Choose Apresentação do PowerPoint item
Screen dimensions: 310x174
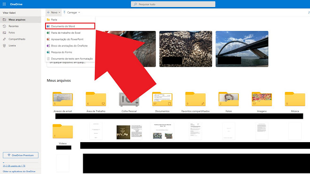click(70, 39)
